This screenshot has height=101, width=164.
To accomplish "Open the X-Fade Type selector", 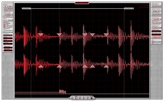I will 156,31.
